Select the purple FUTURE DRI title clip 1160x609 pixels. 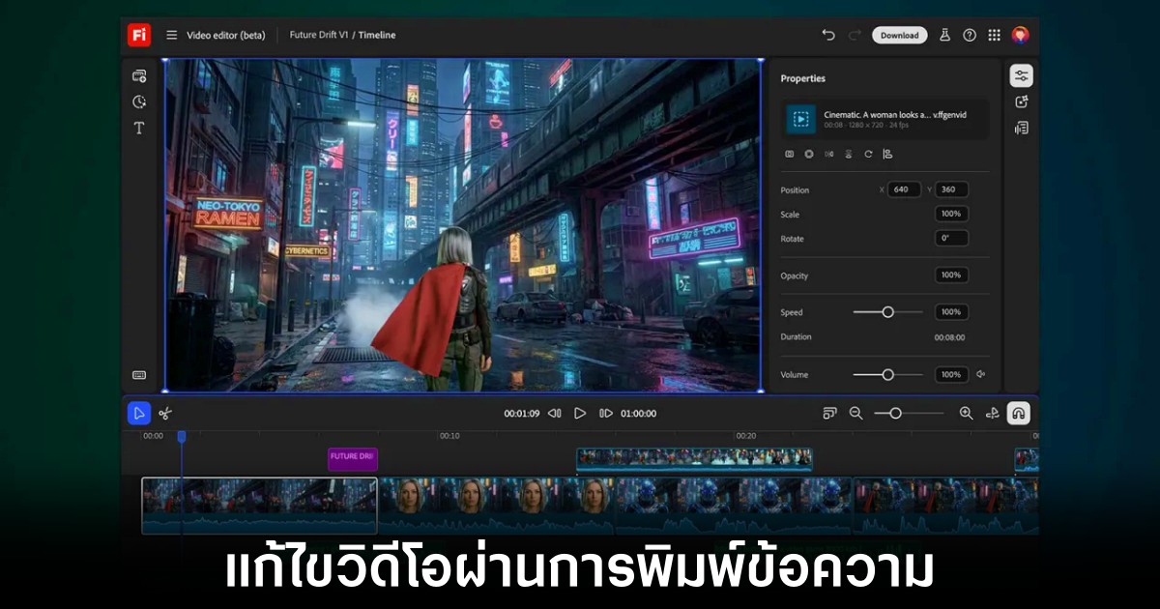tap(352, 458)
